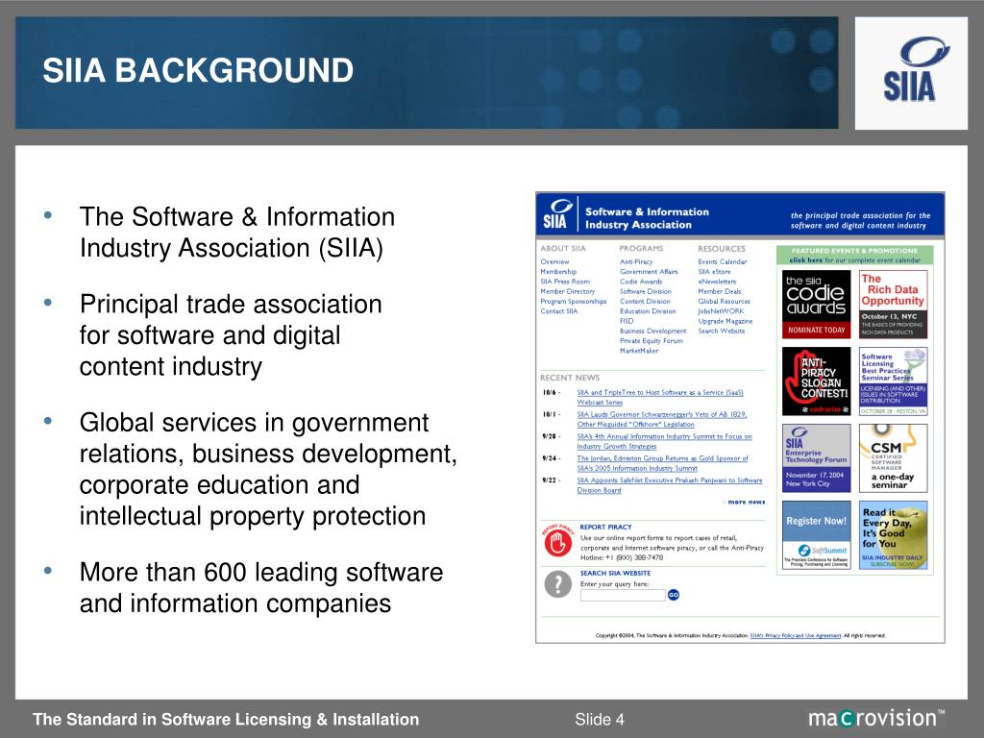This screenshot has height=738, width=984.
Task: Click the 'Slide 4' label in the footer
Action: click(600, 719)
